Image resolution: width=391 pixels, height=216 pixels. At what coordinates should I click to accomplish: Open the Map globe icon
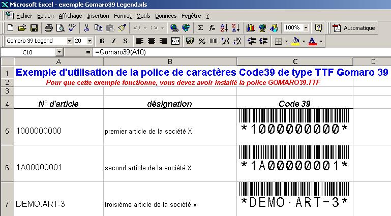pos(262,28)
